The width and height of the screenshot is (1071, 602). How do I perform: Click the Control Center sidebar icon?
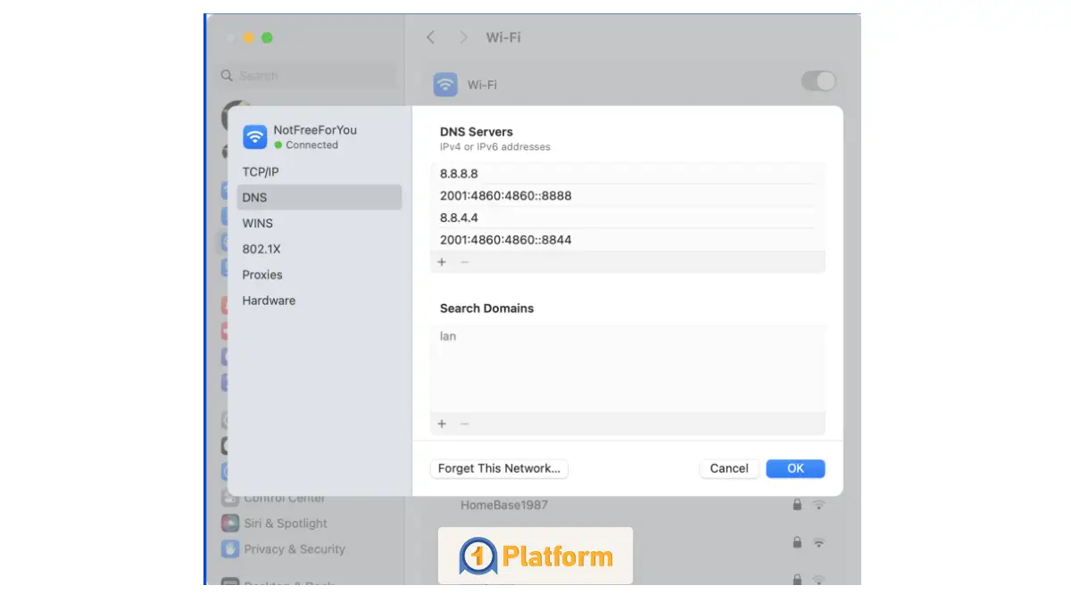230,498
